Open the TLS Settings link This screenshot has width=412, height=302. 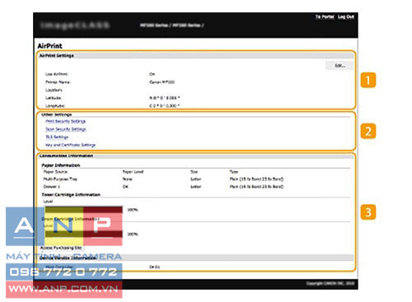[x=57, y=137]
